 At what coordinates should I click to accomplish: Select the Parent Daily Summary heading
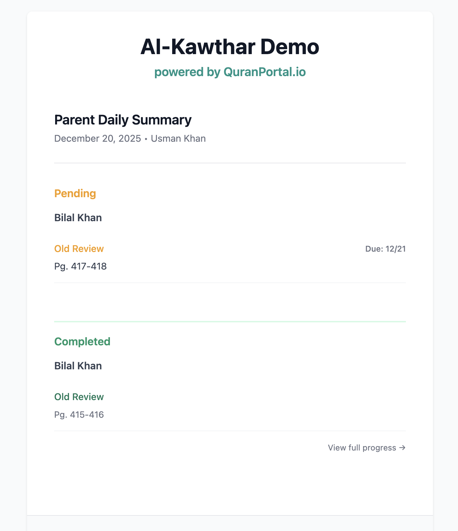click(123, 120)
